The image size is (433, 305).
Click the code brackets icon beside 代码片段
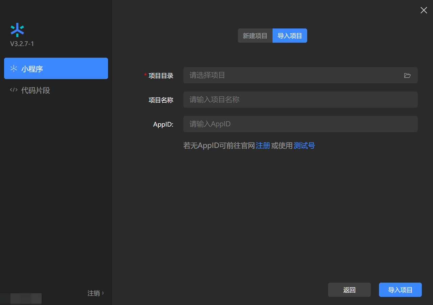pyautogui.click(x=14, y=90)
